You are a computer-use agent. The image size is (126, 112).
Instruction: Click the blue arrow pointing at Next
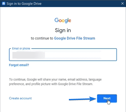(x=82, y=99)
